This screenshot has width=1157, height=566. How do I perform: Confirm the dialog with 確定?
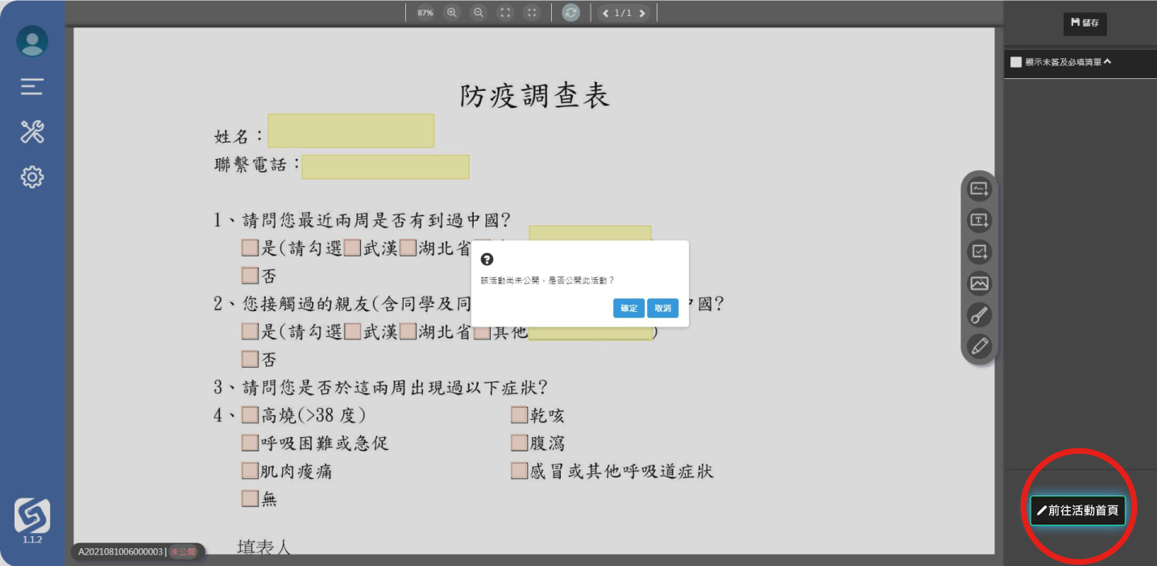(628, 309)
